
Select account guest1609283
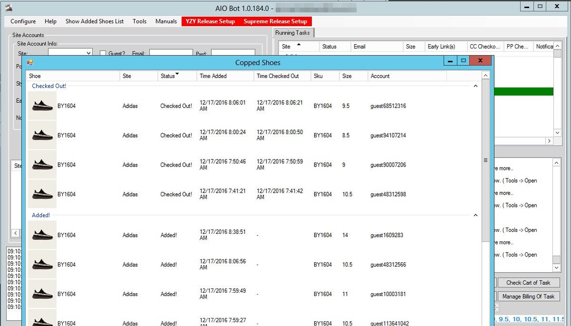click(387, 235)
